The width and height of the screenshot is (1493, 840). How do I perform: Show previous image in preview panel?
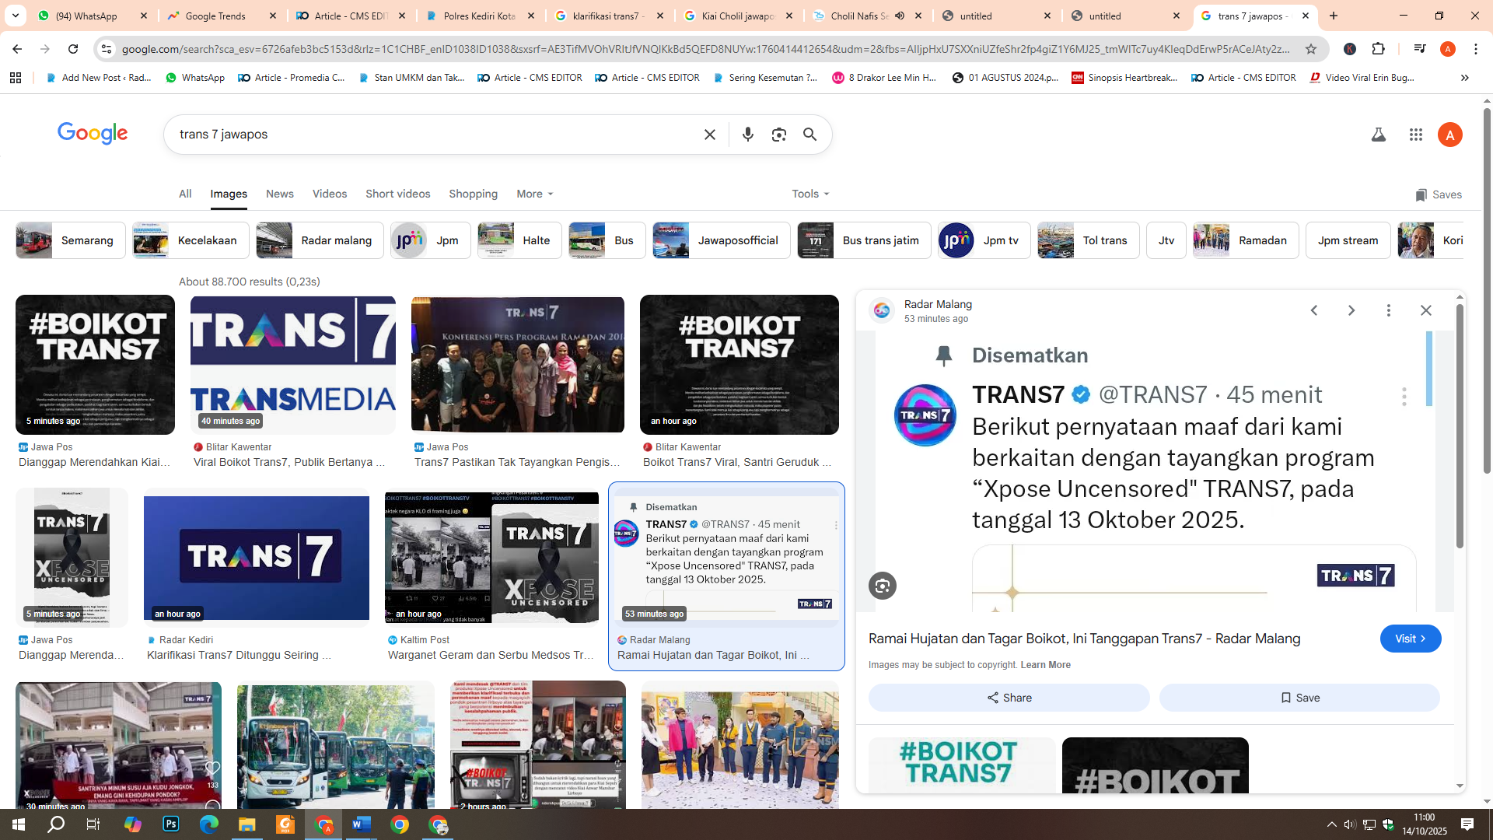point(1314,310)
